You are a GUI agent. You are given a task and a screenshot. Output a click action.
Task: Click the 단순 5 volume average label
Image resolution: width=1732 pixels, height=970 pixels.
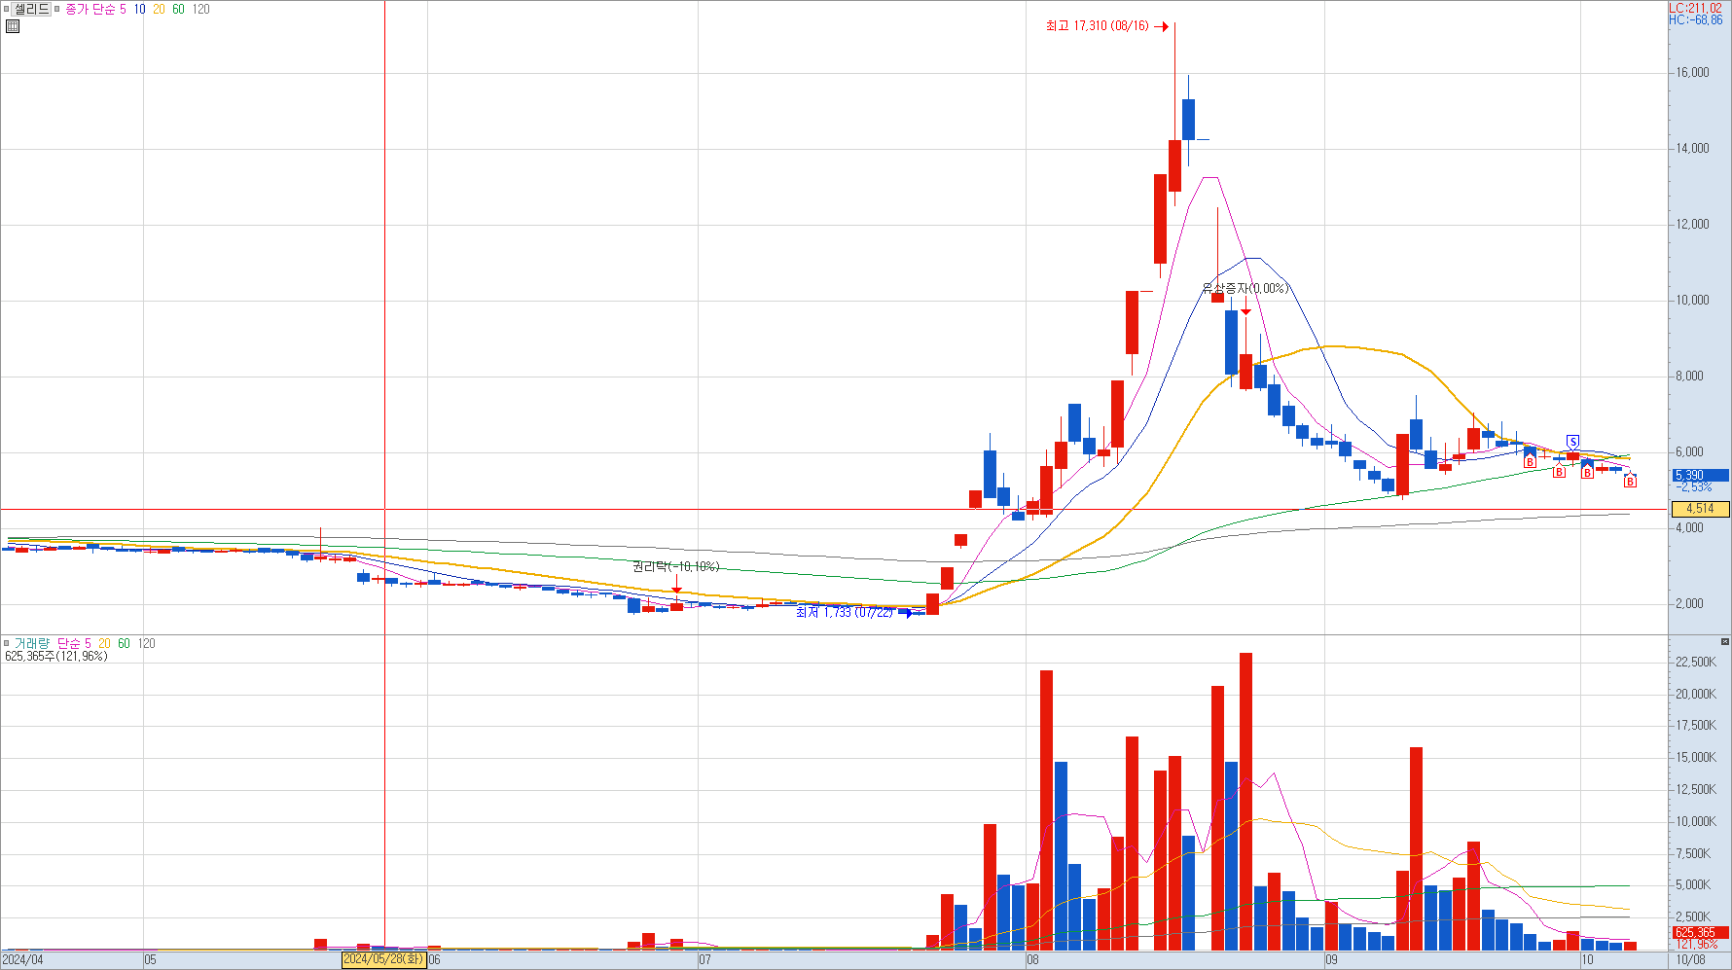coord(74,643)
